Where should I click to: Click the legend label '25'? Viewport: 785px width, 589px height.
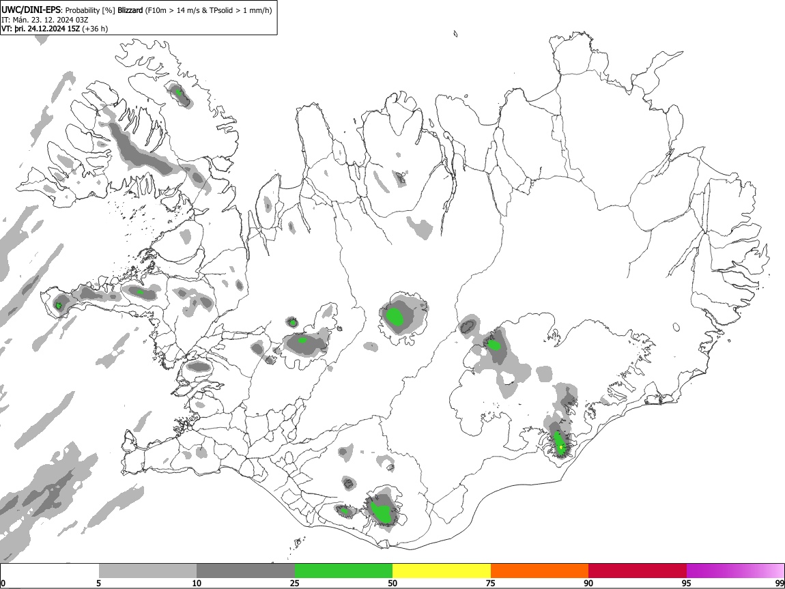295,583
